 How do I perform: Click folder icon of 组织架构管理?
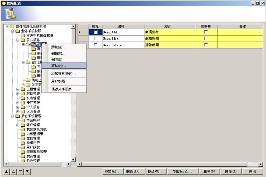pyautogui.click(x=23, y=152)
